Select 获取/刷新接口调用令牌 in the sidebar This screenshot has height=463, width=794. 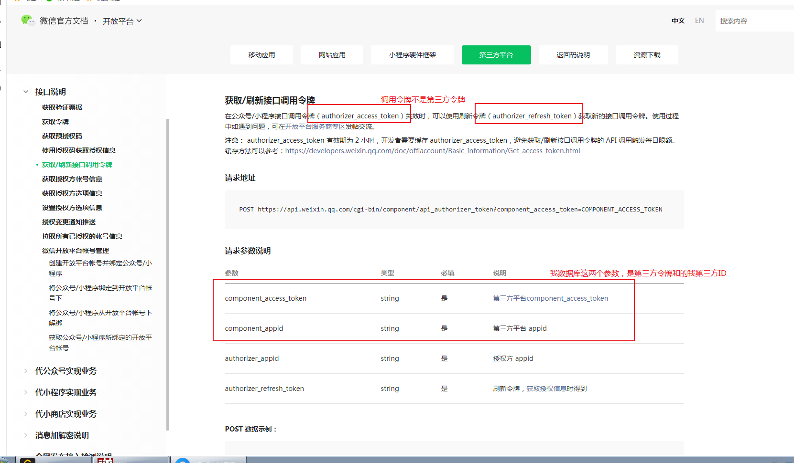(x=77, y=165)
